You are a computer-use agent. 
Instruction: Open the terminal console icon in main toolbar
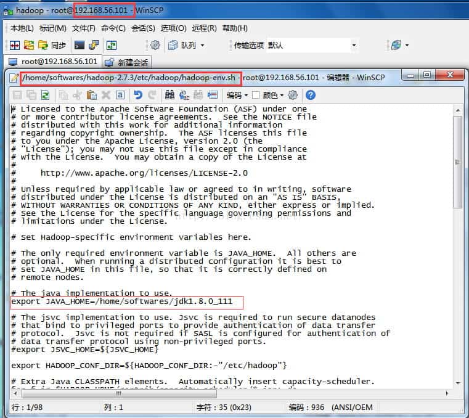pyautogui.click(x=80, y=45)
